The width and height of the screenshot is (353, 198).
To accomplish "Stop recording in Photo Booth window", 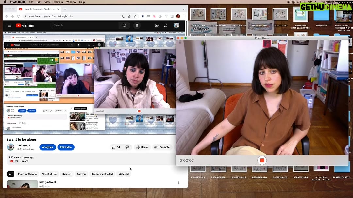I will 262,160.
